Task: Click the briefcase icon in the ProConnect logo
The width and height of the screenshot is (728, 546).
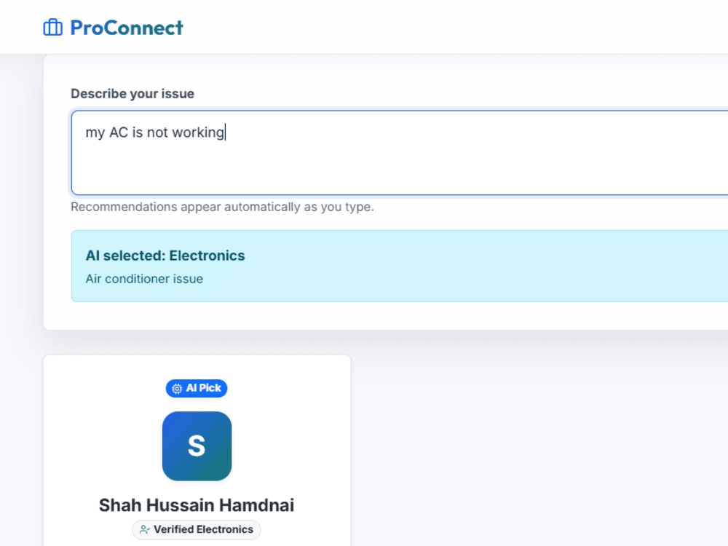Action: click(x=52, y=28)
